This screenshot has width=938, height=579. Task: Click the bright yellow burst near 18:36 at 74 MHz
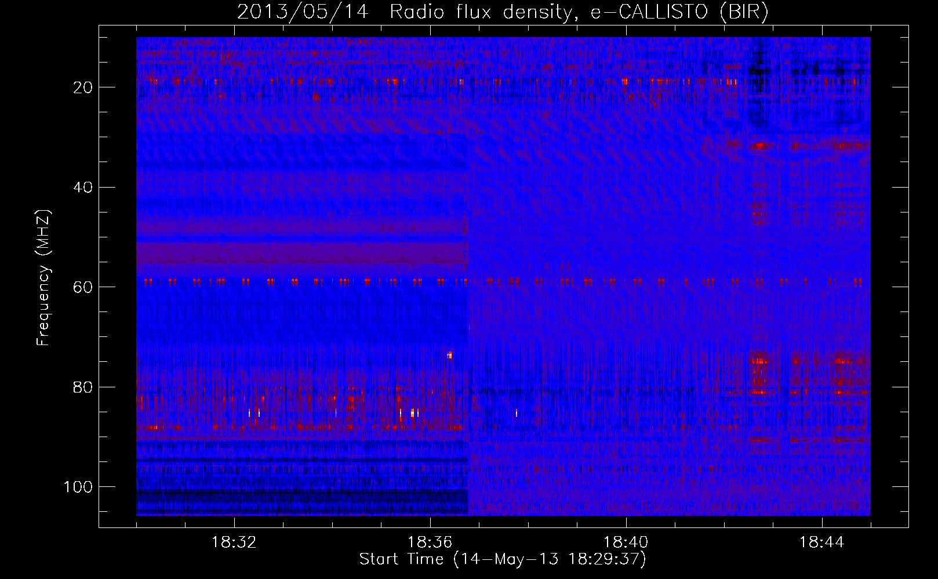[449, 355]
